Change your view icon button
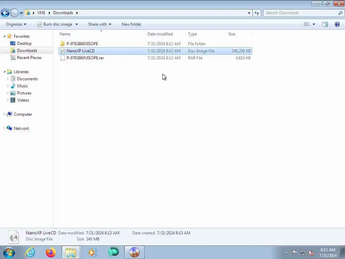 [307, 24]
